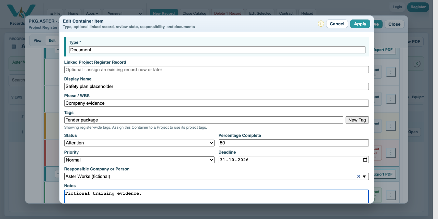Click the Phase / WBS field

tap(217, 103)
